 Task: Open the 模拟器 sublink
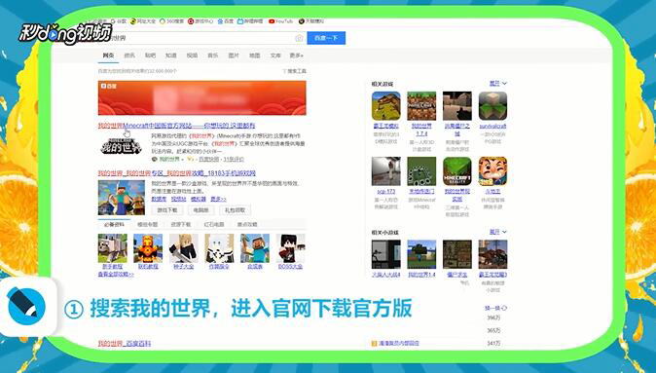coord(199,200)
